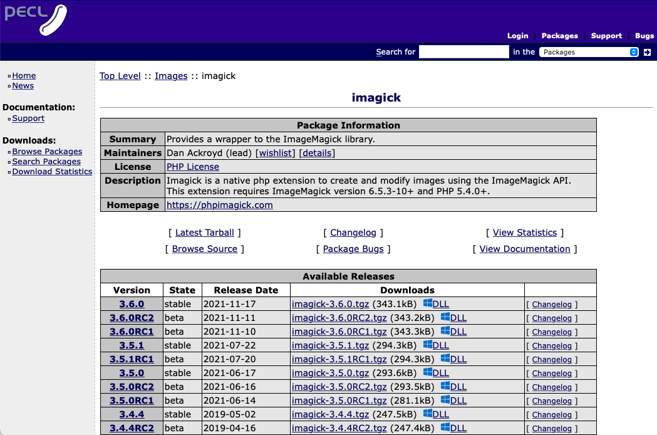This screenshot has width=657, height=435.
Task: Open the Packages search scope dropdown
Action: tap(589, 52)
